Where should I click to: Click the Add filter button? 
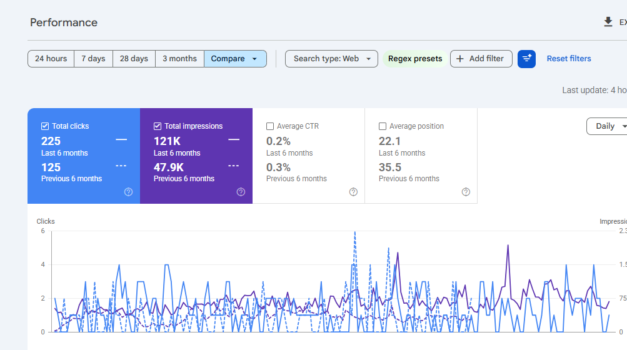pos(481,59)
